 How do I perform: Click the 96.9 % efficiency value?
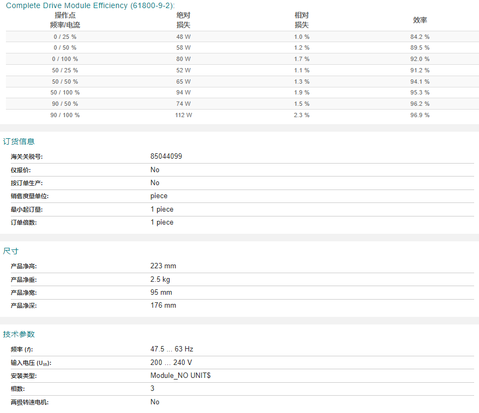tap(420, 115)
